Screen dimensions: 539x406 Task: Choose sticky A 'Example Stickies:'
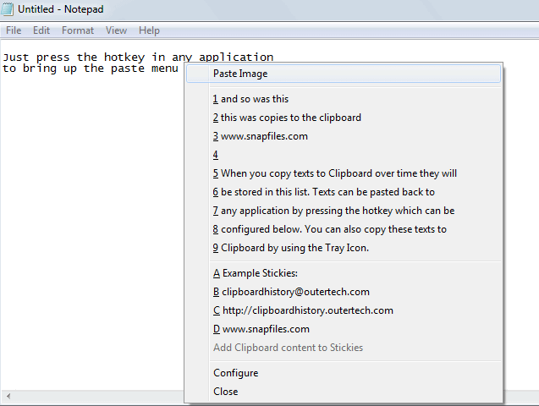click(256, 273)
